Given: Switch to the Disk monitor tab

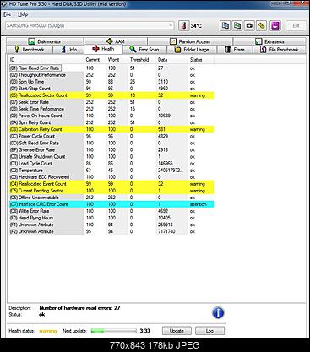Looking at the screenshot, I should (x=45, y=41).
